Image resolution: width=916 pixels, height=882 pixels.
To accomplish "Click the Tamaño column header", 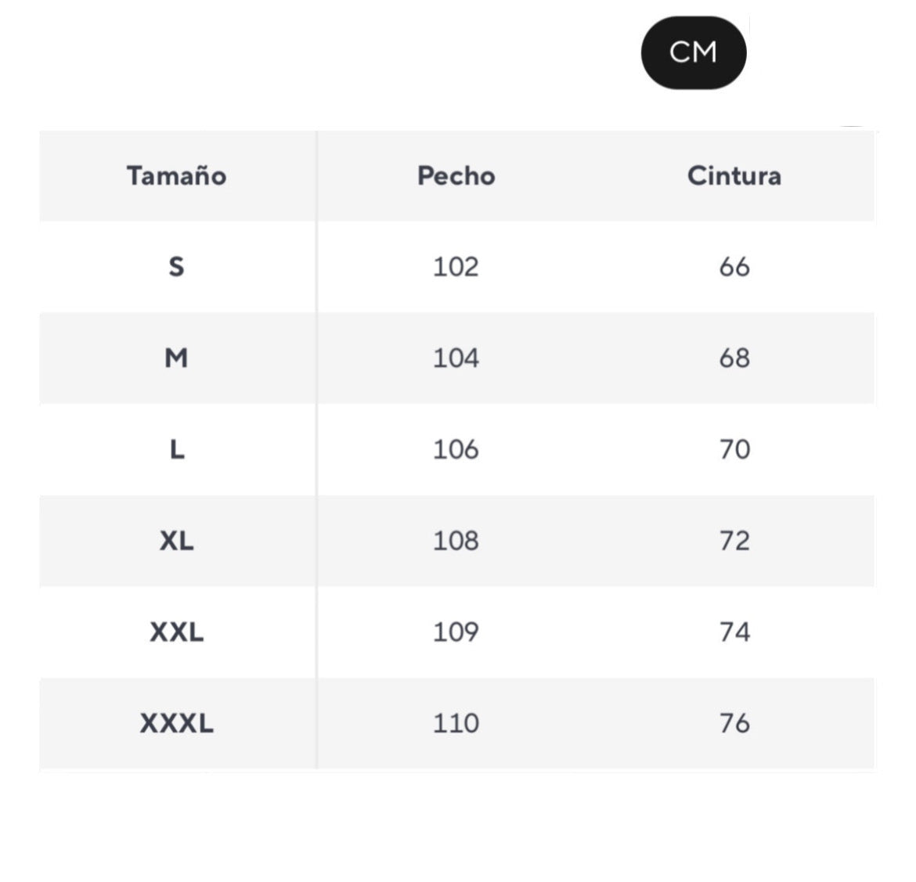I will click(177, 176).
